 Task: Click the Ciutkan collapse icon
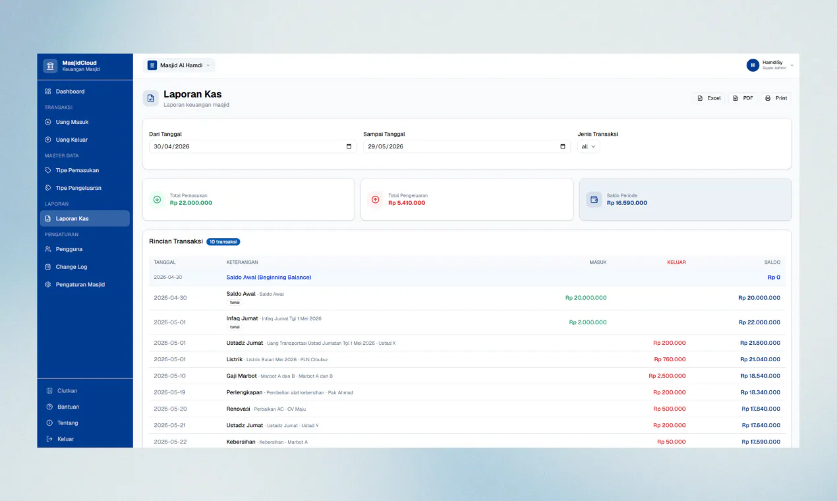pos(49,391)
